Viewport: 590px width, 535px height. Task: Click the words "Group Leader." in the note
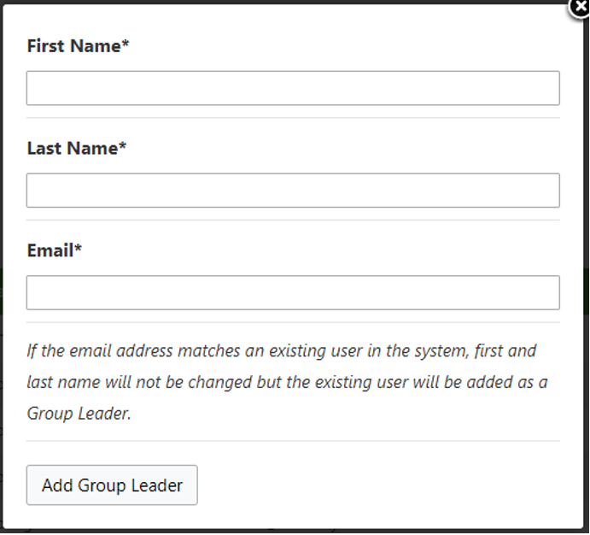[79, 414]
